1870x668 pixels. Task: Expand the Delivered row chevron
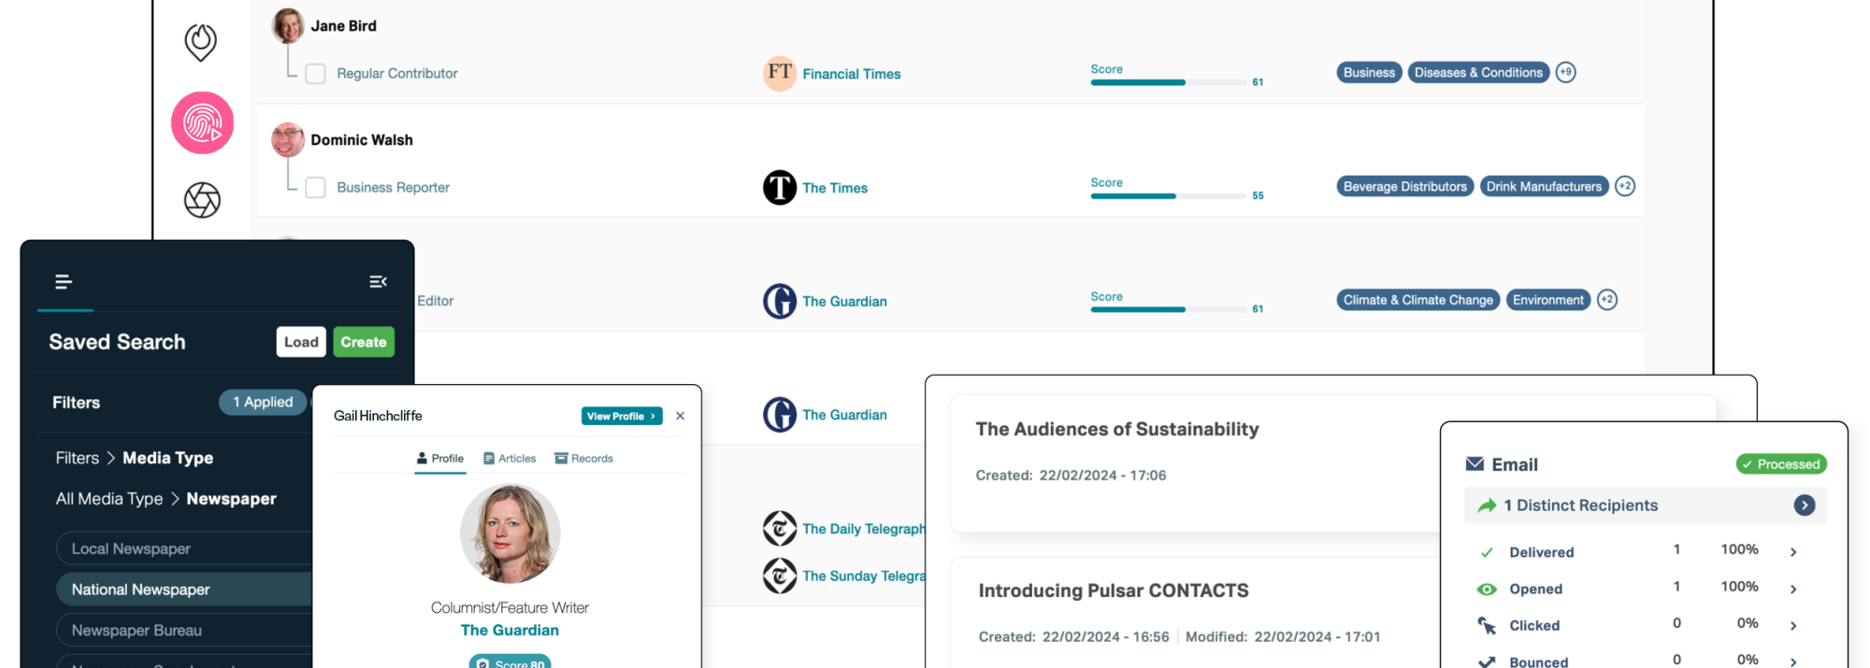click(x=1792, y=552)
